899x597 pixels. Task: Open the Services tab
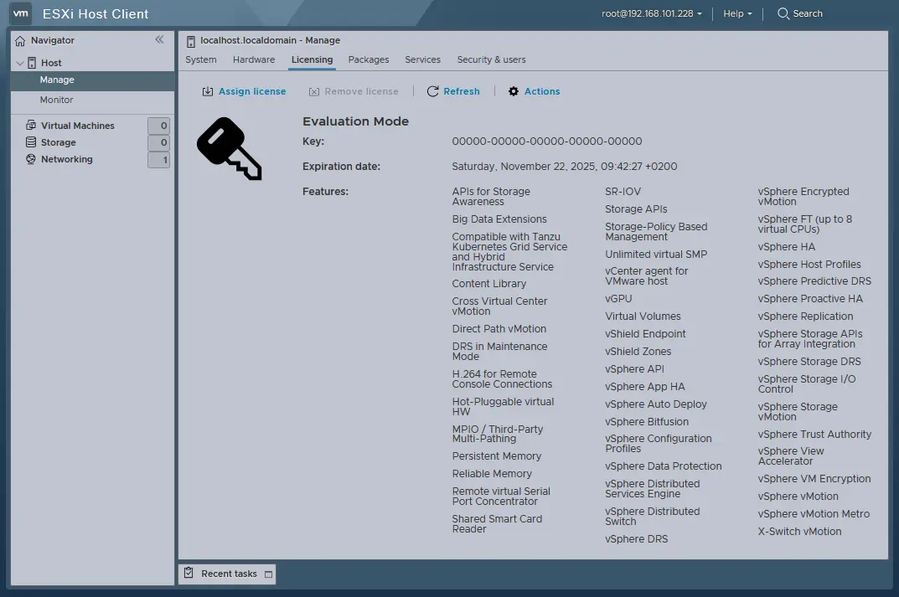tap(422, 59)
